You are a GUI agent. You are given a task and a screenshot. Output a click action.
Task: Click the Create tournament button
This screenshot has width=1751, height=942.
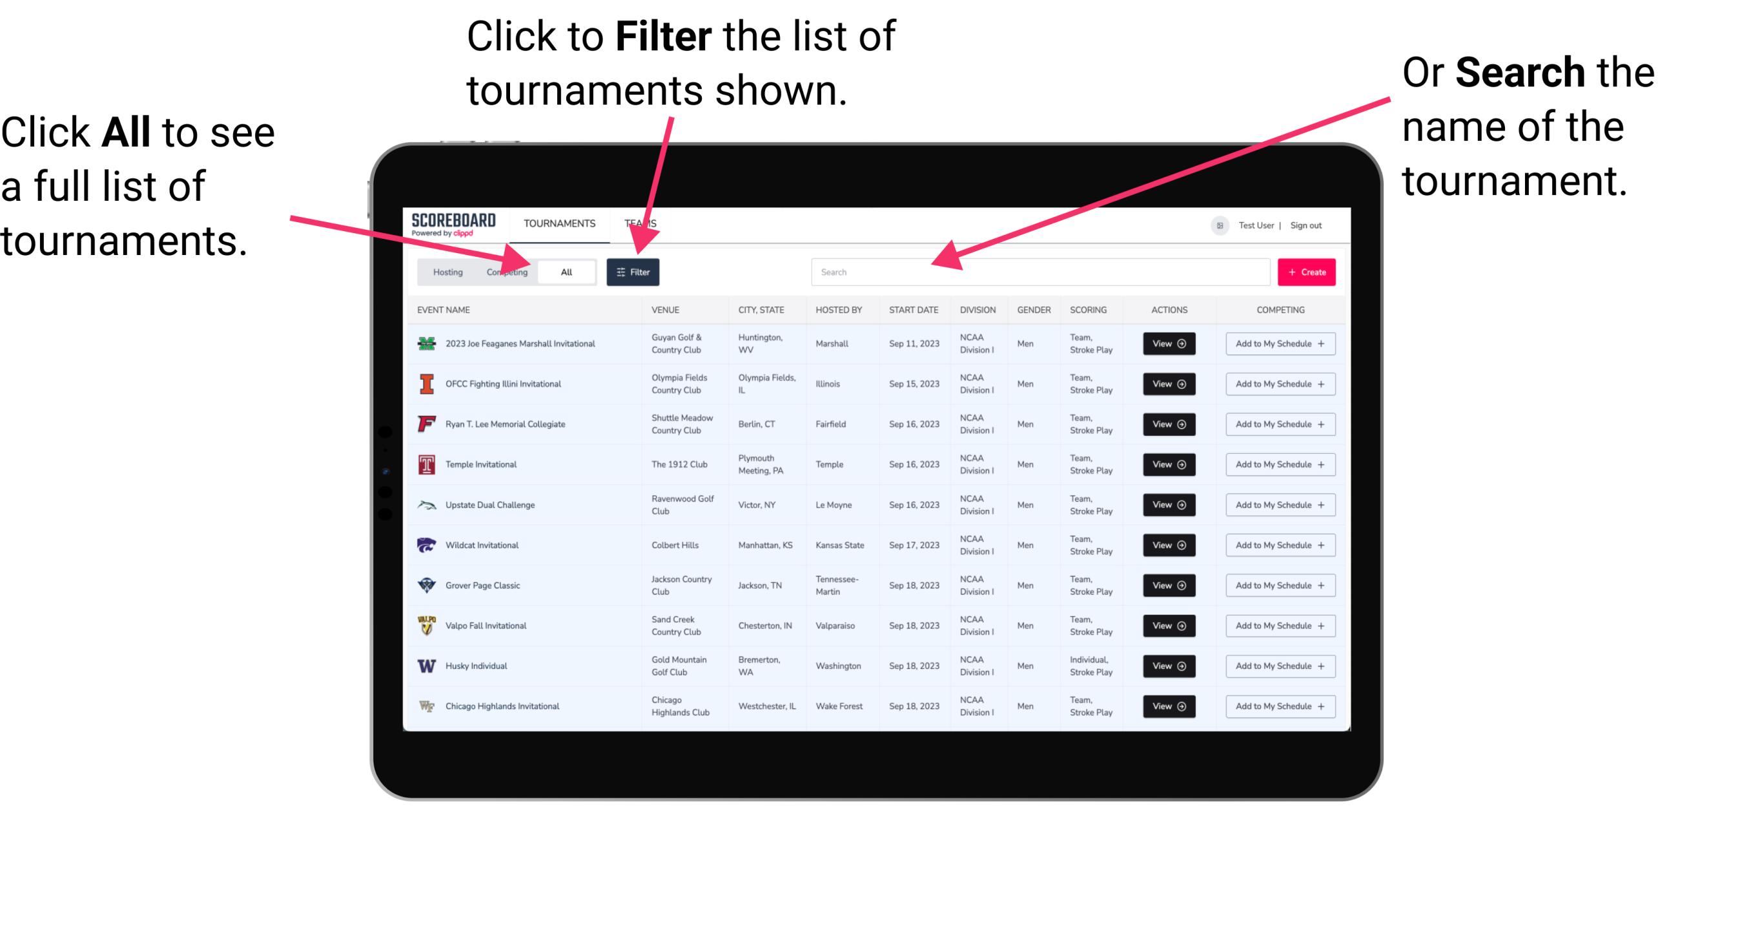click(1307, 271)
